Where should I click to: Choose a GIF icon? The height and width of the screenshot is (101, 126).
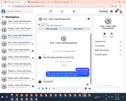point(50,88)
